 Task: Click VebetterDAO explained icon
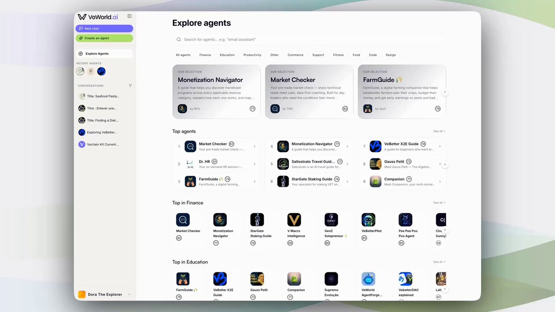click(x=405, y=279)
